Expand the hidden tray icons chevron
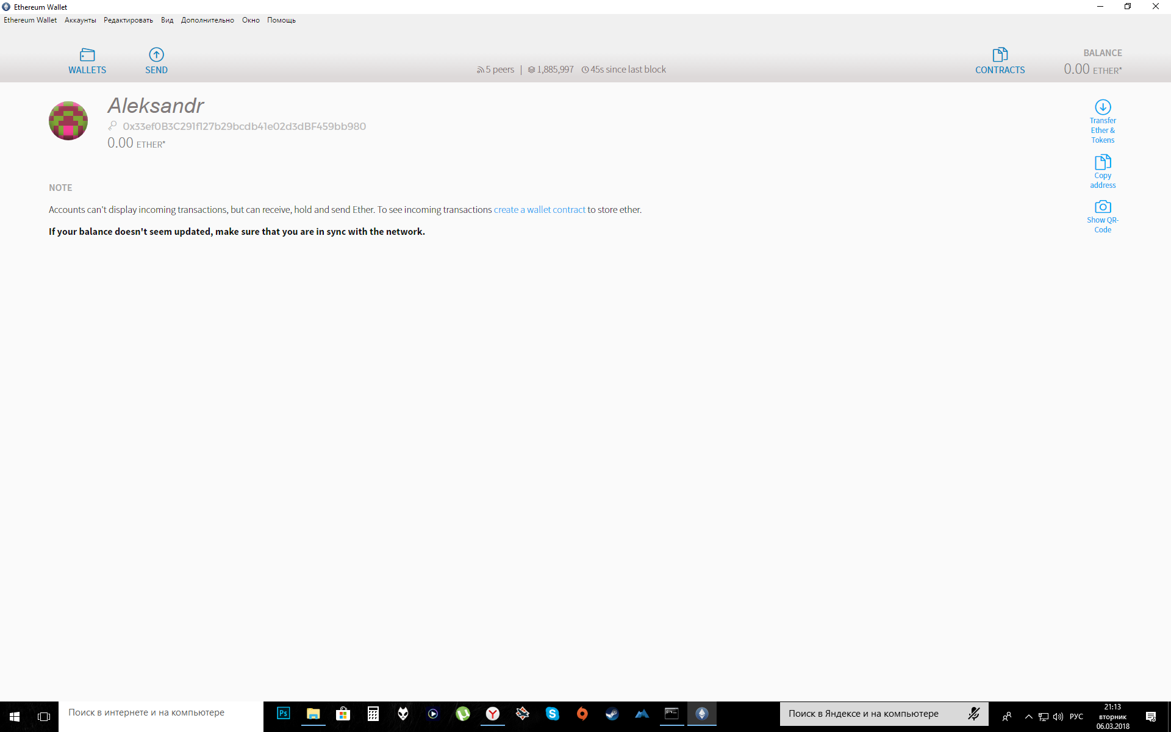This screenshot has height=732, width=1171. click(1028, 716)
